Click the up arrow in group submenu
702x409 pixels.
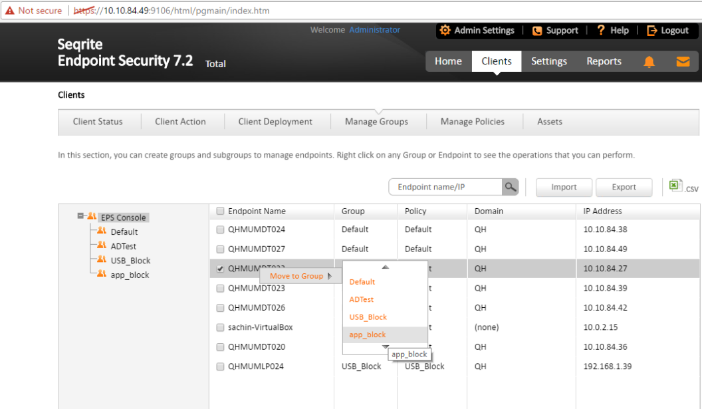point(385,267)
